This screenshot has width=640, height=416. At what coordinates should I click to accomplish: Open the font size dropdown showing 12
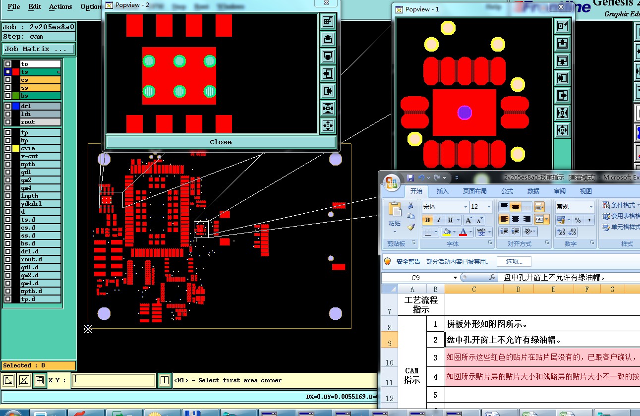tap(489, 207)
